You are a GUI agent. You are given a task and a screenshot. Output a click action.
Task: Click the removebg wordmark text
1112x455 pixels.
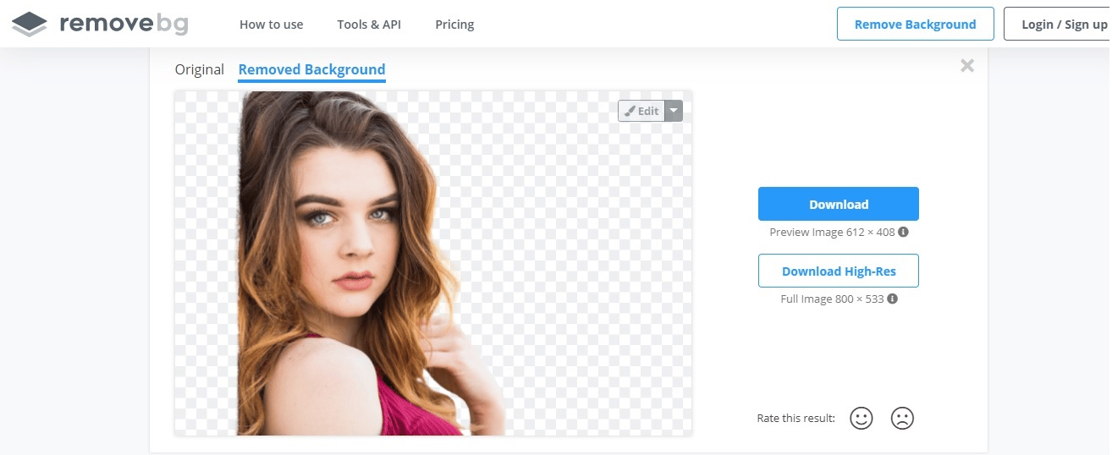(124, 24)
